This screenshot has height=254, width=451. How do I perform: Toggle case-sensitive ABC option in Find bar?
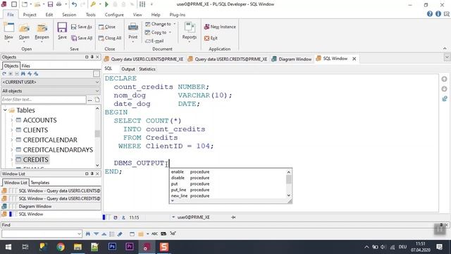[x=154, y=234]
